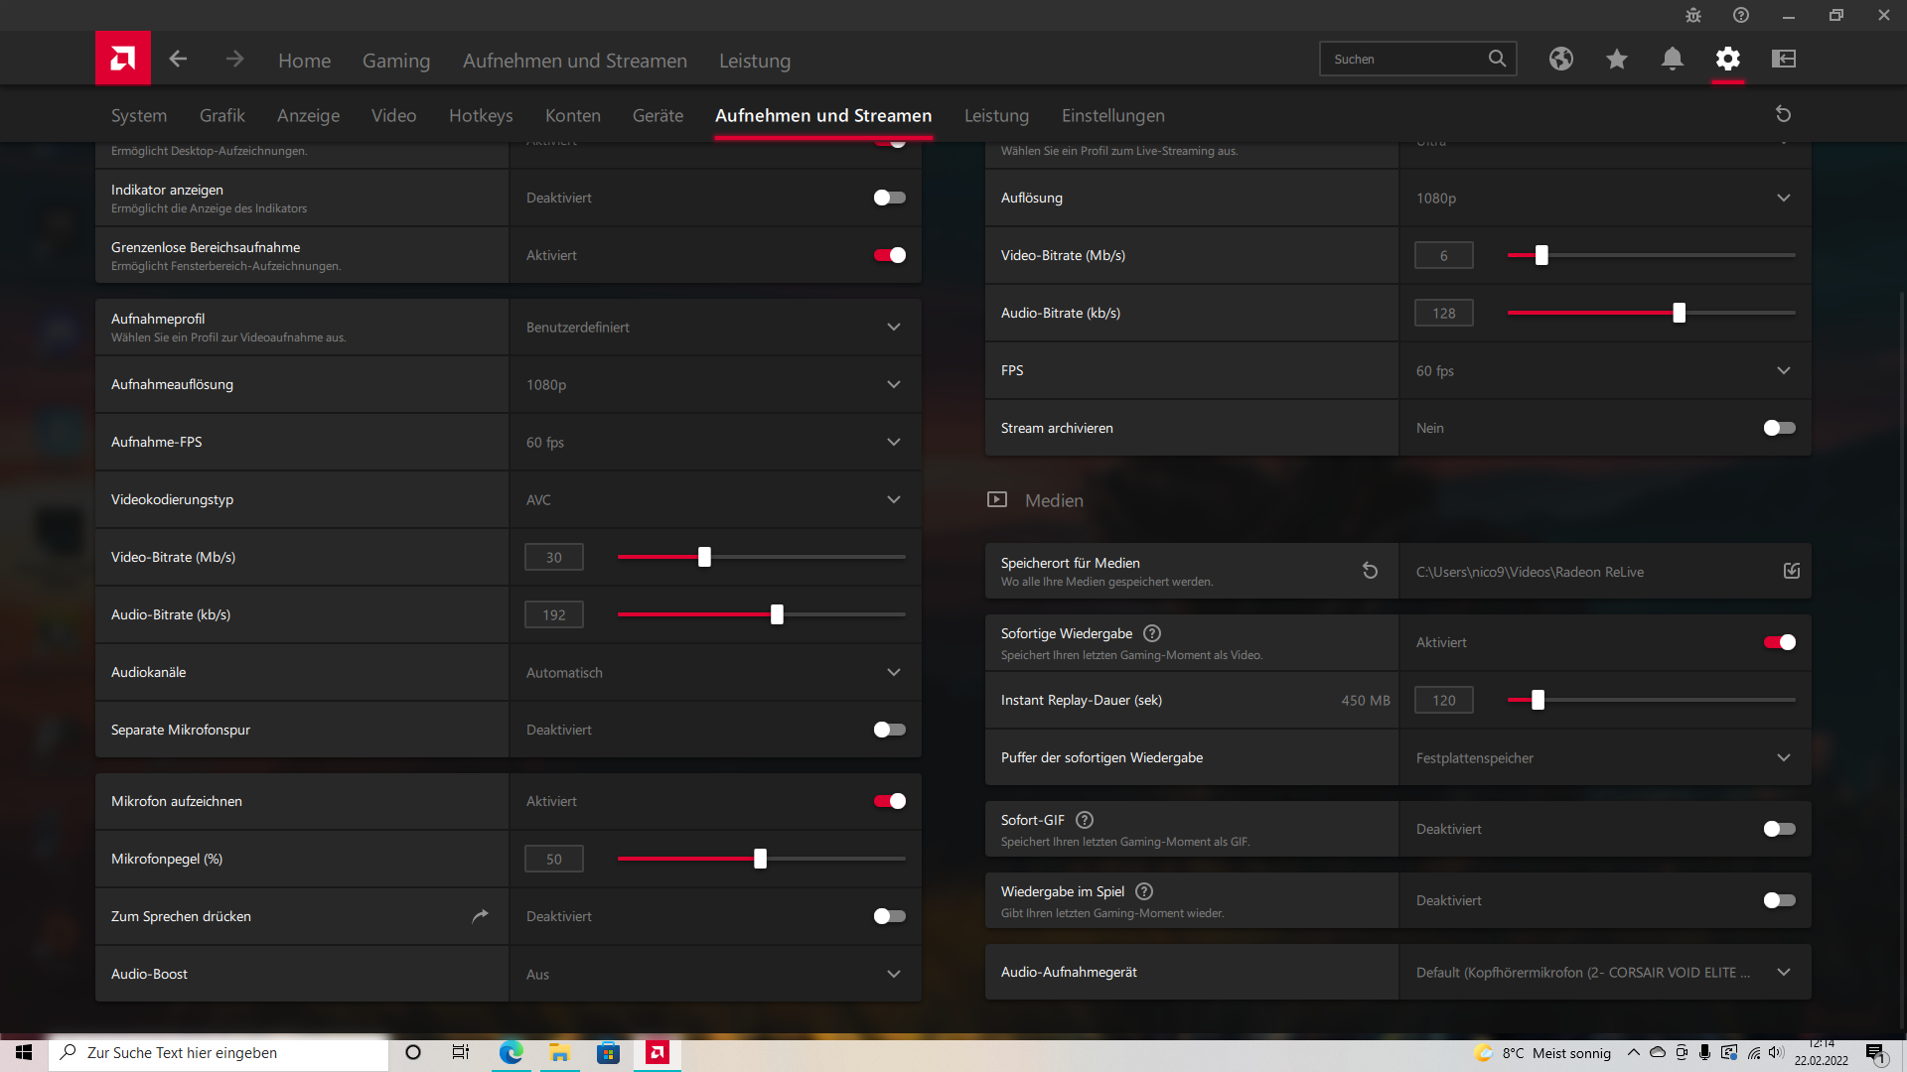Viewport: 1907px width, 1072px height.
Task: Go to Gaming in top navigation
Action: click(396, 61)
